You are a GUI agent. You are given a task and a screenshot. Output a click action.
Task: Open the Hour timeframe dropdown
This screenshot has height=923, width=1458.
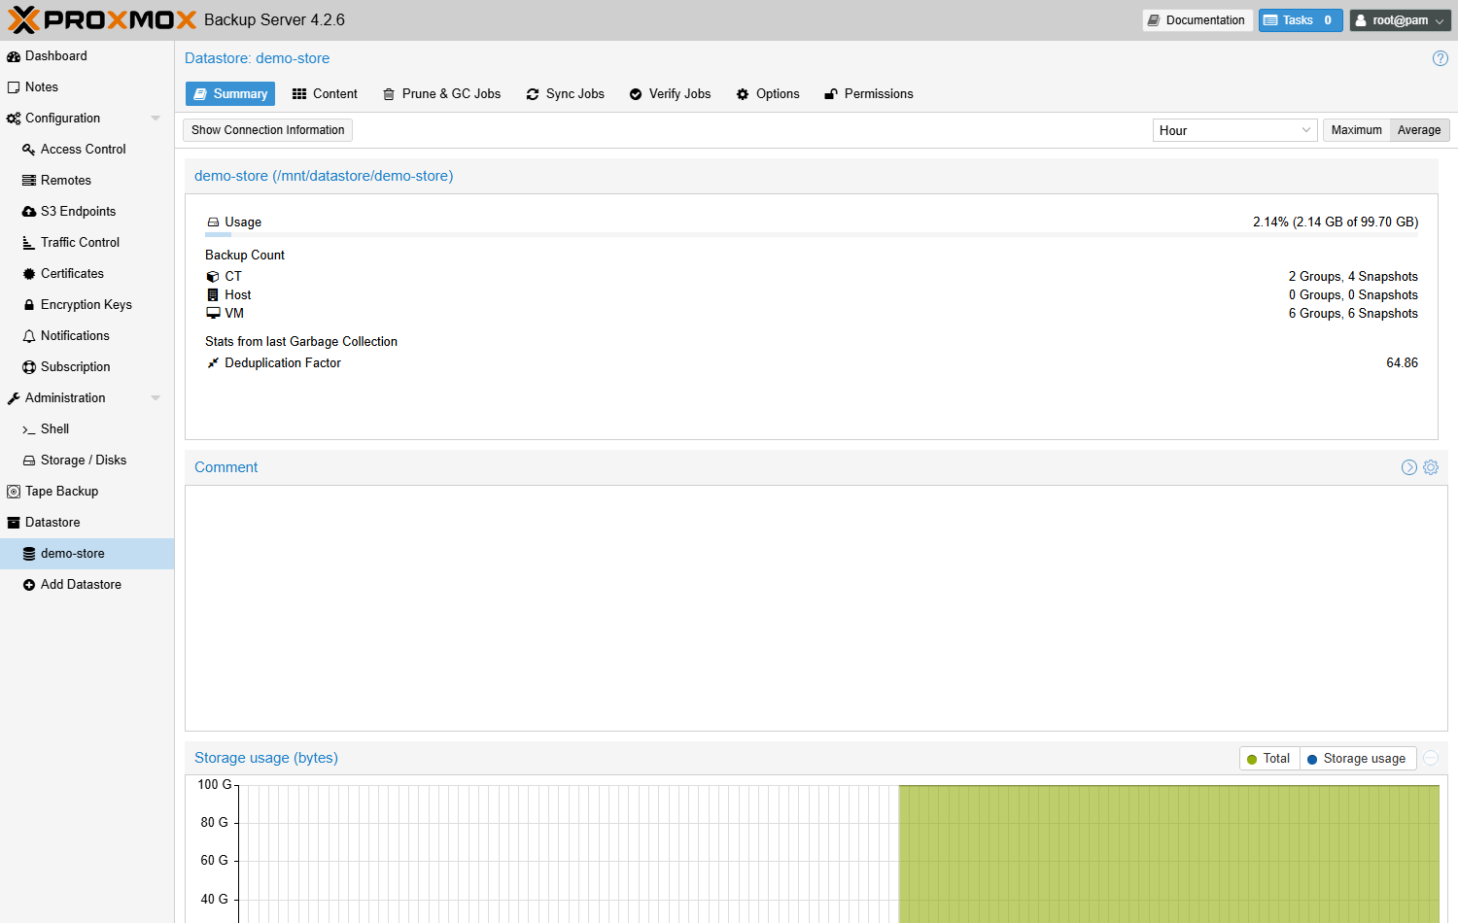pyautogui.click(x=1234, y=130)
